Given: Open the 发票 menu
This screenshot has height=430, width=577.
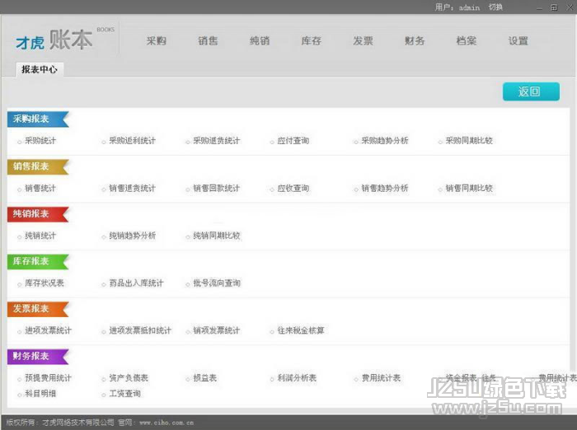Looking at the screenshot, I should [x=363, y=41].
